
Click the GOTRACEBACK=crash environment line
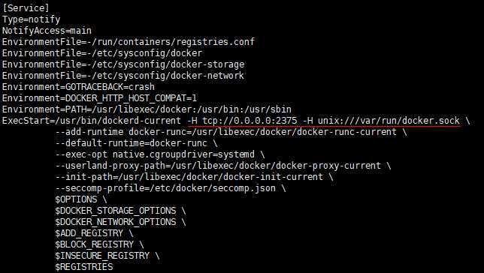click(78, 87)
